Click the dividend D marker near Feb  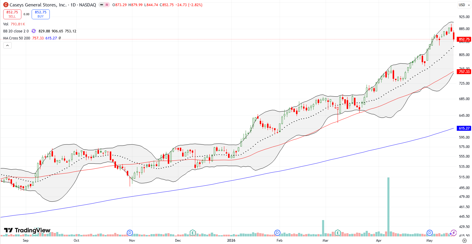click(x=277, y=233)
